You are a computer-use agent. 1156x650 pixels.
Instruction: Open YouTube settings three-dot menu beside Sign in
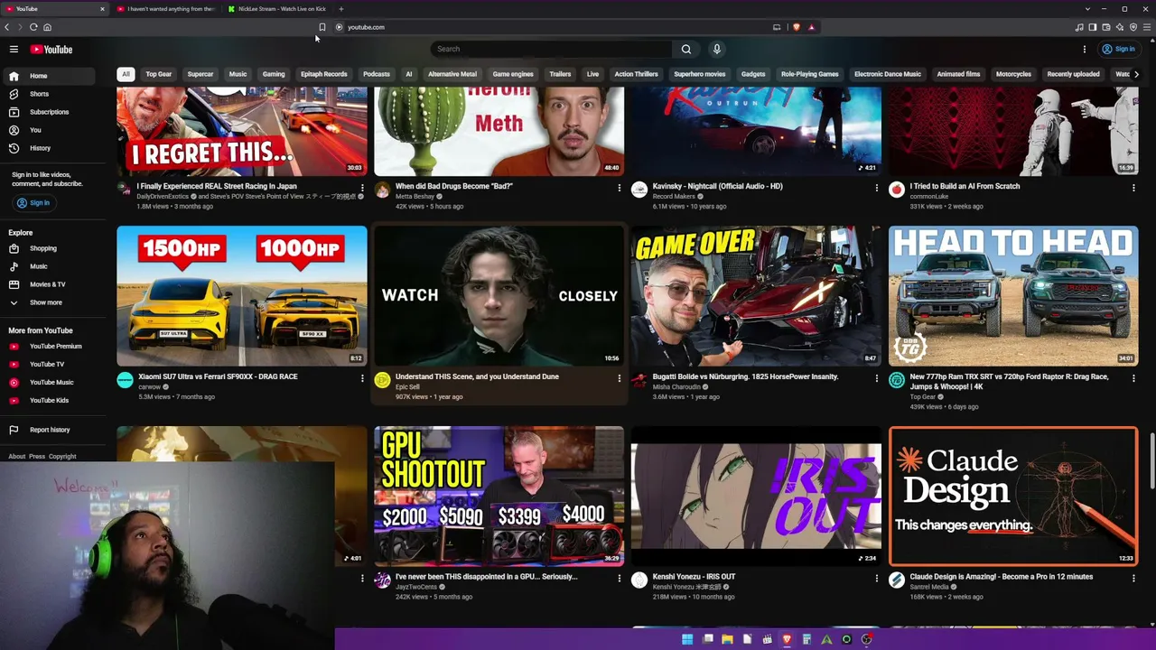(1085, 49)
